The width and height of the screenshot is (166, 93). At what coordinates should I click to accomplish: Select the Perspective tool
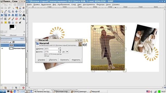point(13,15)
